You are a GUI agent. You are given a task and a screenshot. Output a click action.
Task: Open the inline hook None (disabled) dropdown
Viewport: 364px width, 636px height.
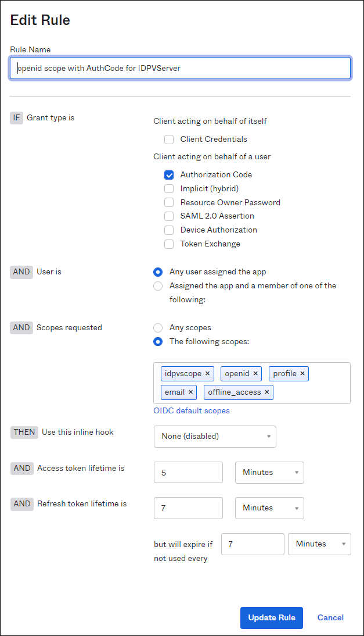[215, 437]
